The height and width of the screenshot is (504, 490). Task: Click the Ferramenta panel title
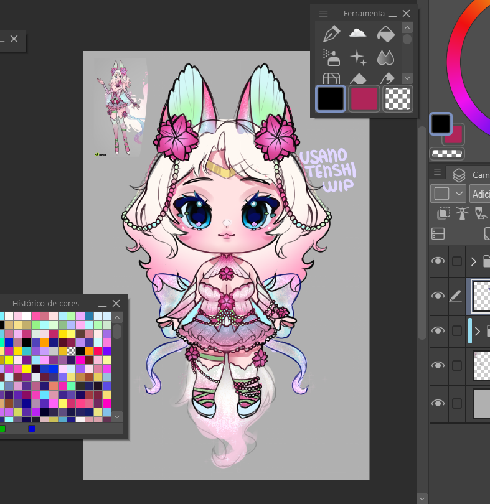coord(364,14)
